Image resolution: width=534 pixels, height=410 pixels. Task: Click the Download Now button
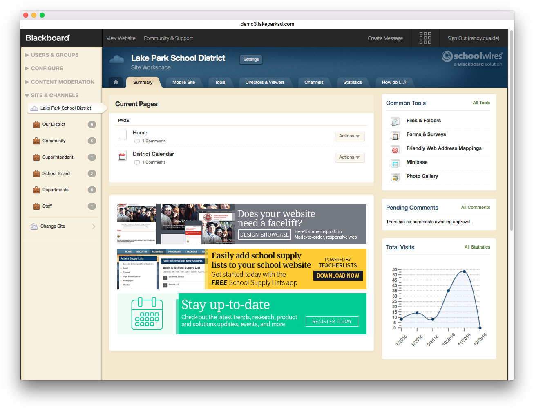pyautogui.click(x=338, y=276)
